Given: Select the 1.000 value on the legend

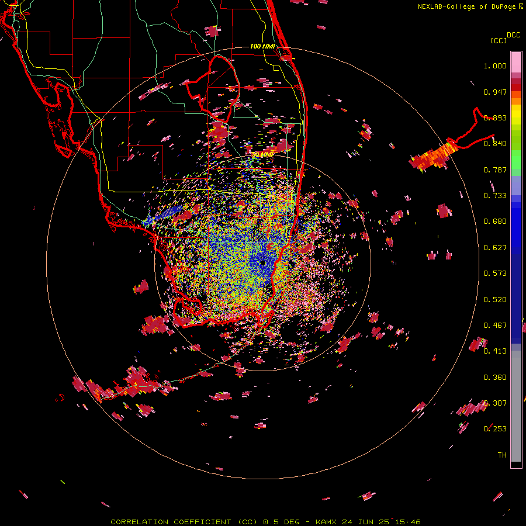Looking at the screenshot, I should click(495, 66).
